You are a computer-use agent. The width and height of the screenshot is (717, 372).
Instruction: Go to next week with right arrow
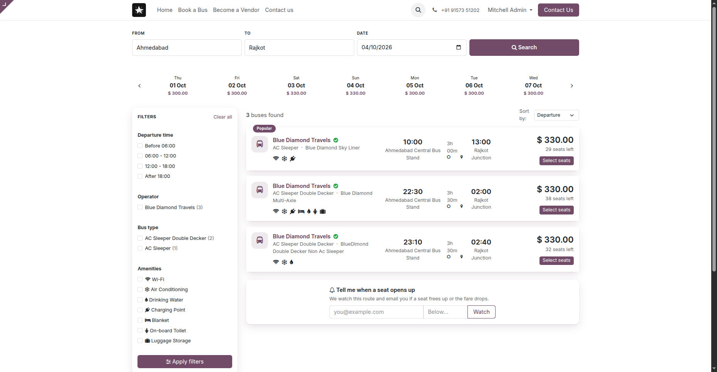[572, 86]
